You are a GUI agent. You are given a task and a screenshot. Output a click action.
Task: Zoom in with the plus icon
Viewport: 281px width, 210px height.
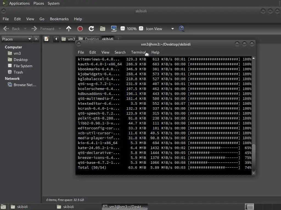[x=141, y=28]
